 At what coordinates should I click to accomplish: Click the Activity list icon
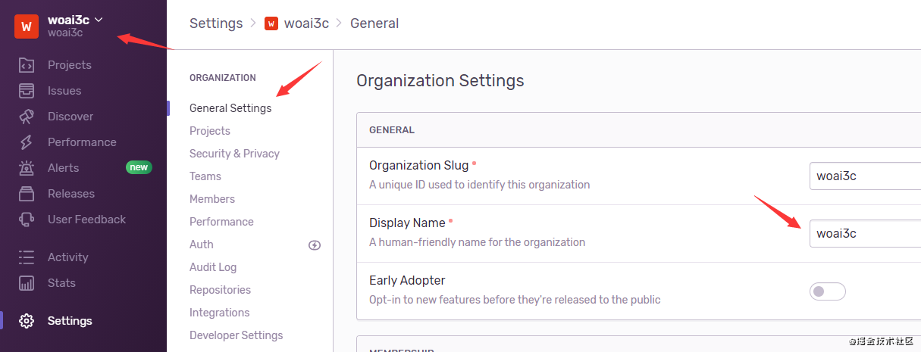tap(27, 257)
